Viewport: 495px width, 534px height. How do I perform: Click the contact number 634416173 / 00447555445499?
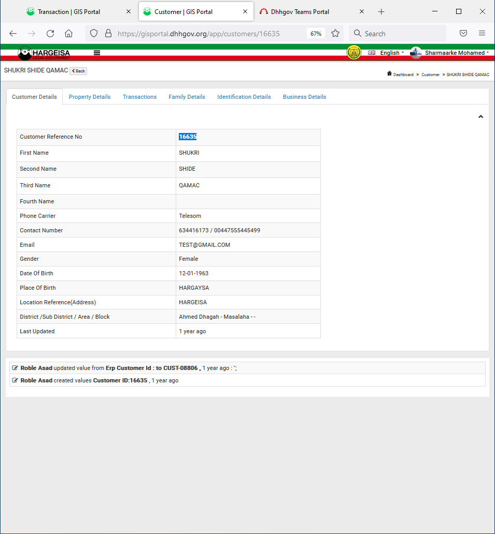tap(219, 231)
